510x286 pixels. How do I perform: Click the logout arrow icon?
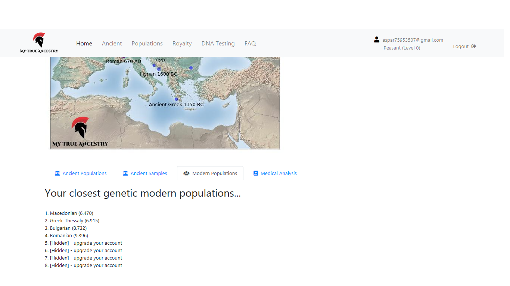pos(474,46)
